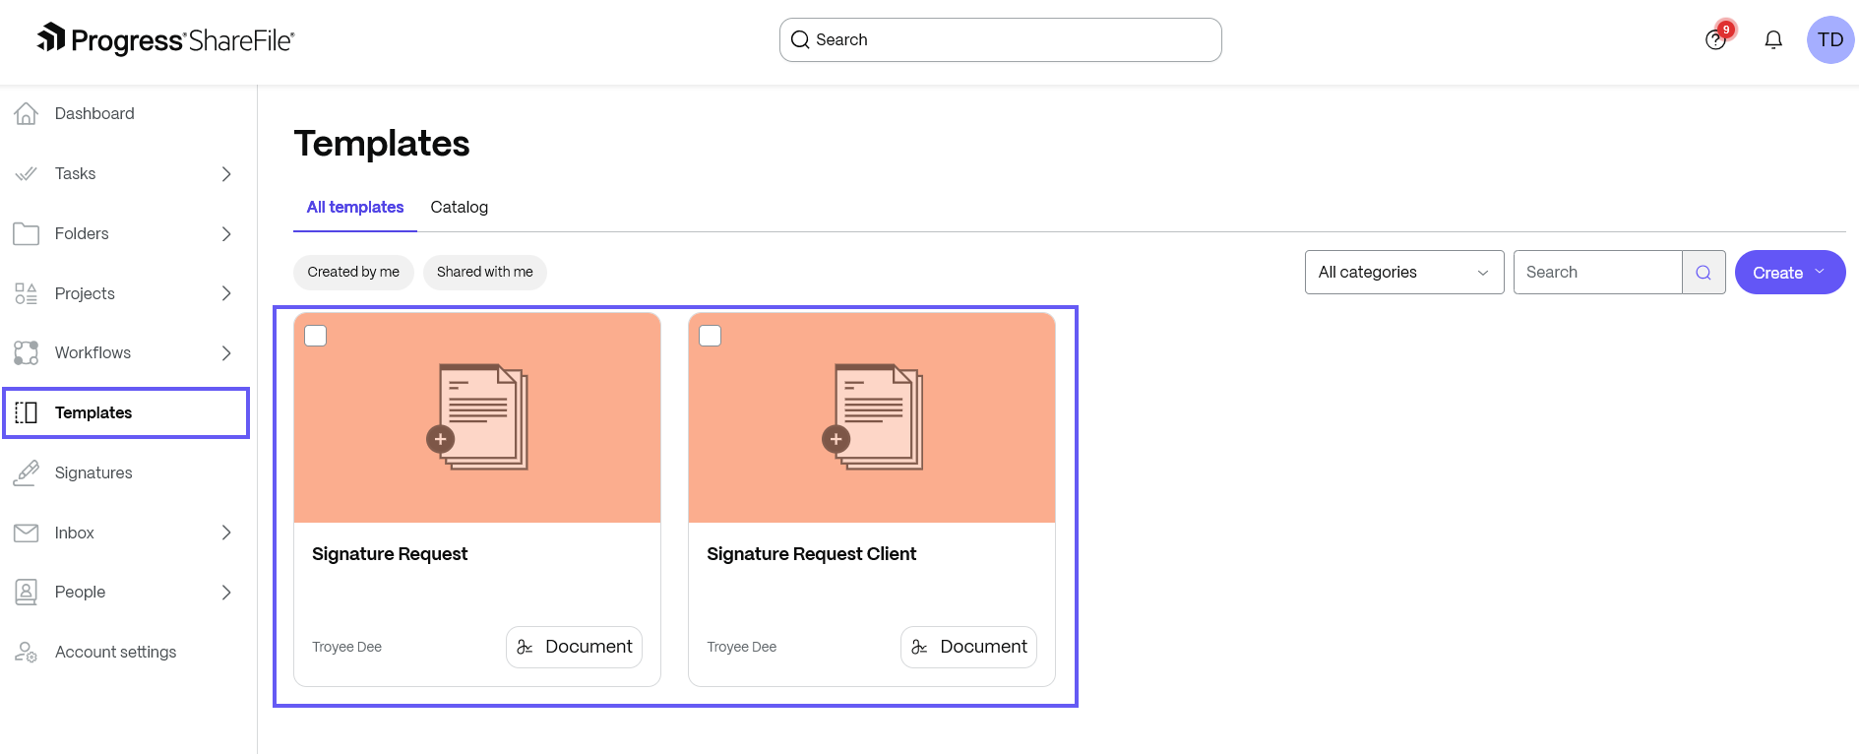Expand the Folders menu chevron
Screen dimensions: 1859x754
226,234
